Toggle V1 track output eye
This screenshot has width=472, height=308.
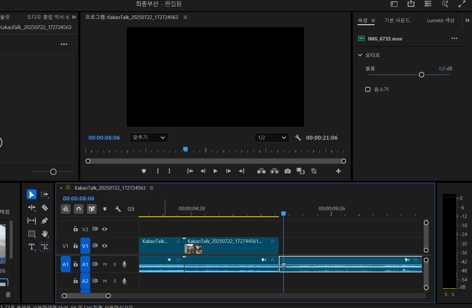pyautogui.click(x=105, y=246)
